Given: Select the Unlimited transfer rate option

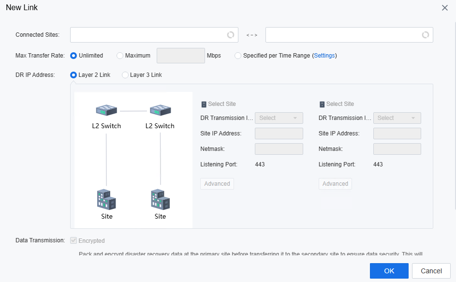Looking at the screenshot, I should [74, 56].
